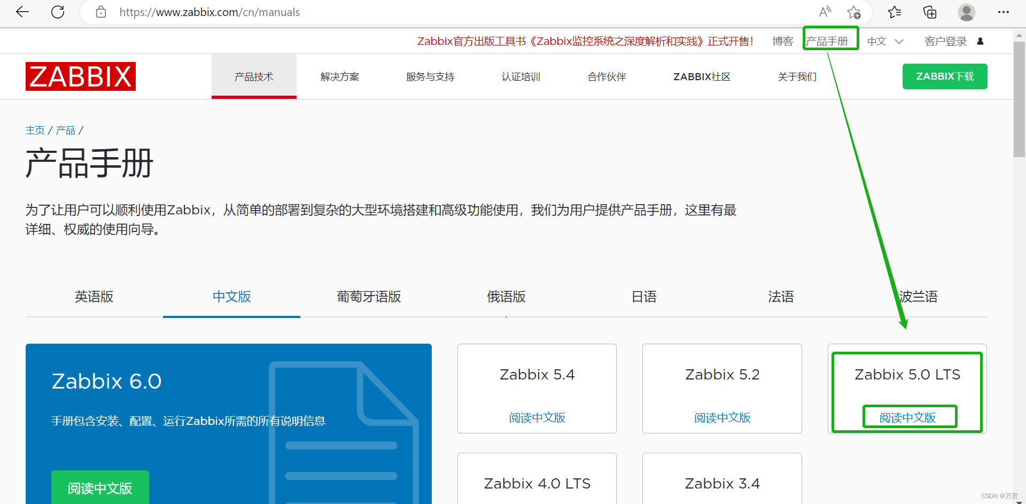
Task: Add this page to favorites
Action: pyautogui.click(x=853, y=12)
